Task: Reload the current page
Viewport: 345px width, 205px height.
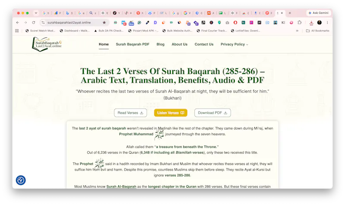Action: coord(34,22)
